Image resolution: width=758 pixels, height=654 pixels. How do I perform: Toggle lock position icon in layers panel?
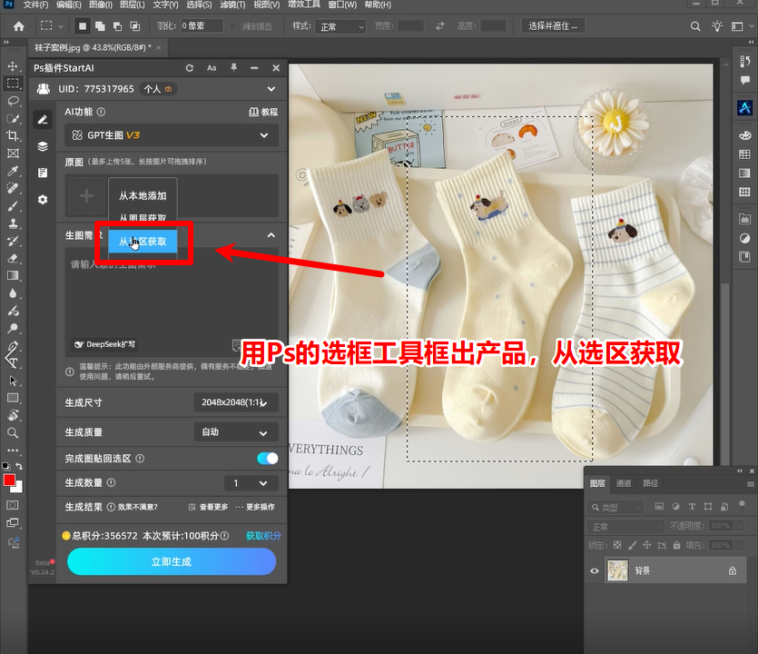[x=647, y=545]
